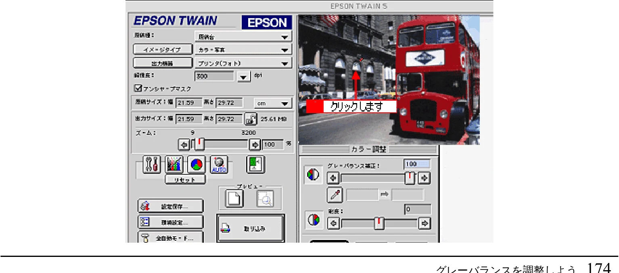Click the source height 29.72 field
The image size is (619, 273).
point(230,103)
